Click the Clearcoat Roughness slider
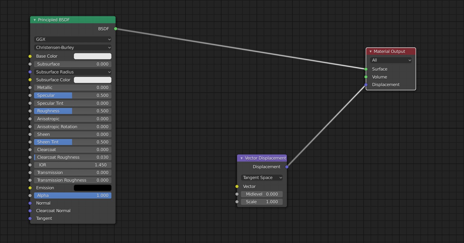Viewport: 464px width, 243px height. pyautogui.click(x=73, y=157)
